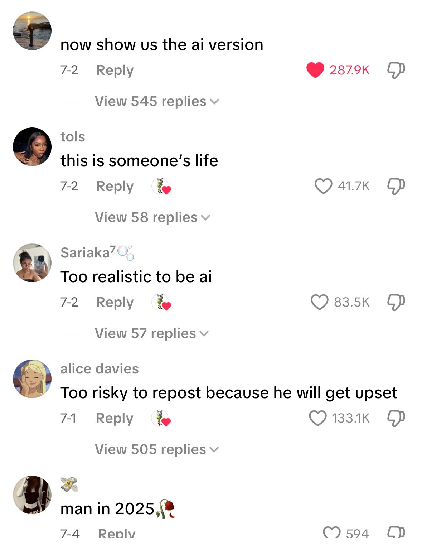This screenshot has width=422, height=545.
Task: Reply to 'now show us the ai version'
Action: point(115,70)
